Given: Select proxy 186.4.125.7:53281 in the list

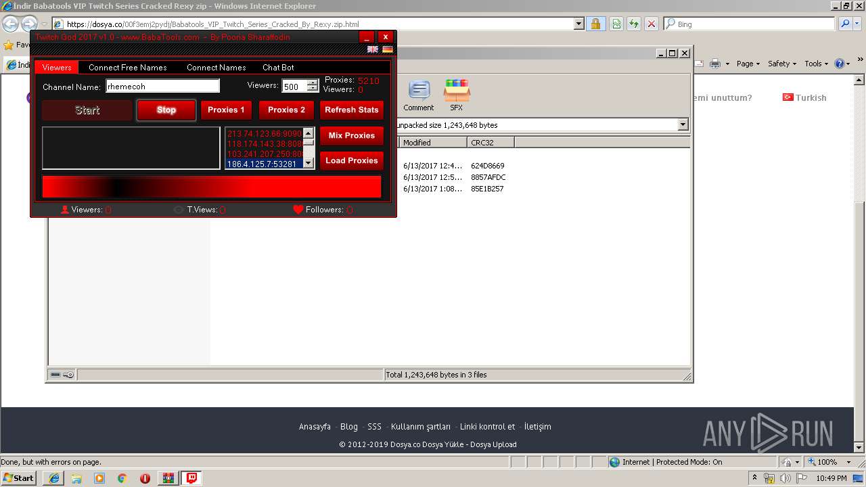Looking at the screenshot, I should click(264, 164).
